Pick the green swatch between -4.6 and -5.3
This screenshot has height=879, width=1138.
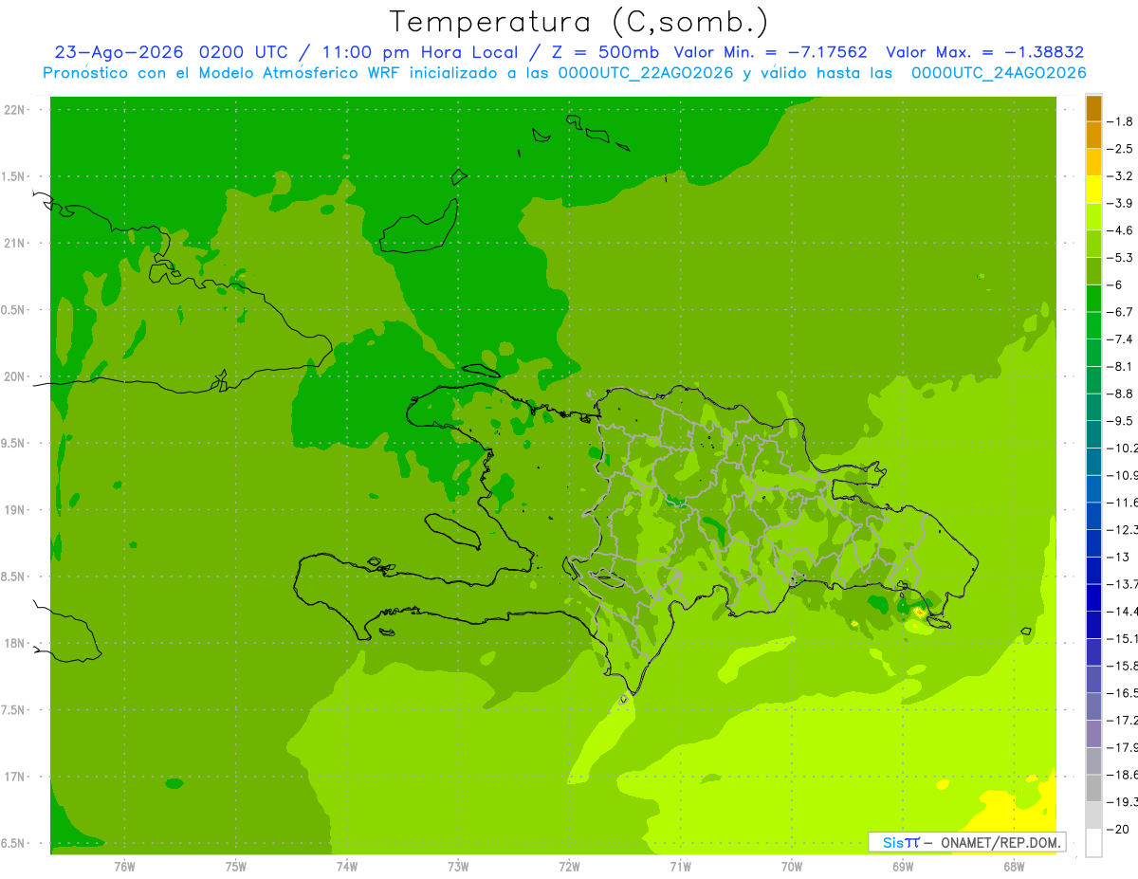pos(1093,244)
